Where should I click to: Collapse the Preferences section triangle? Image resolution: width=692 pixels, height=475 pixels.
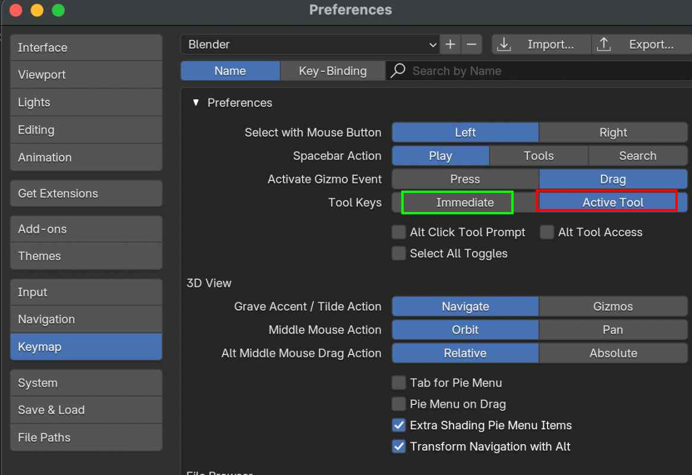coord(196,103)
